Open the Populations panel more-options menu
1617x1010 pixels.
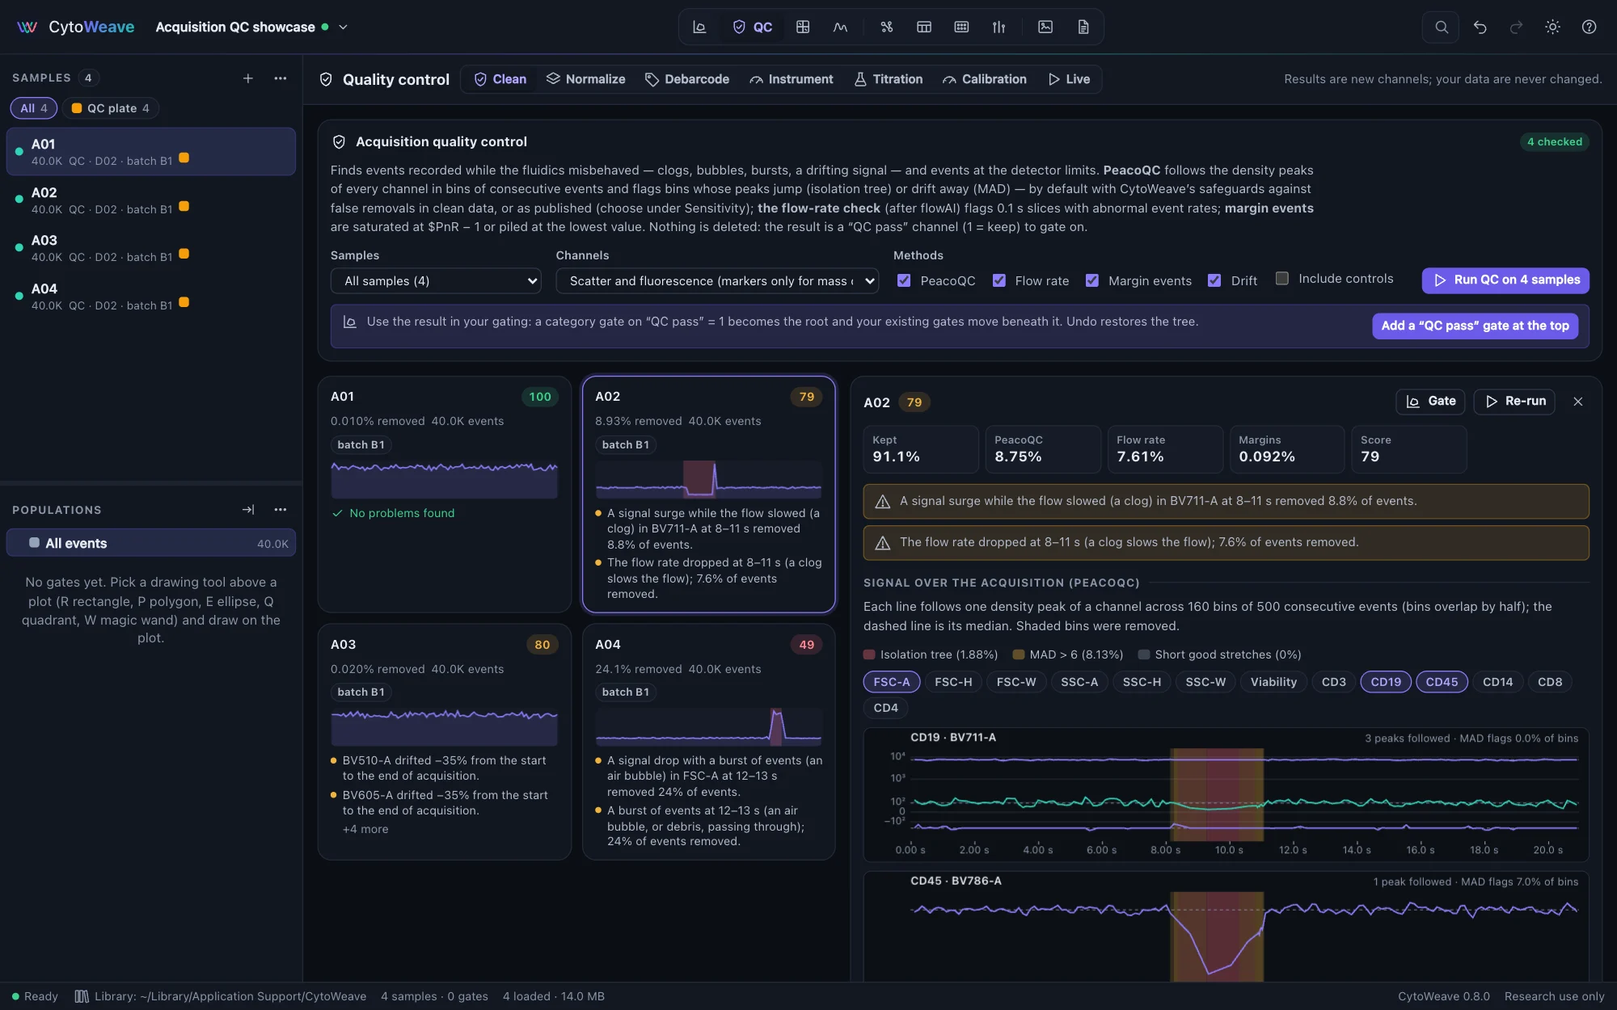281,510
